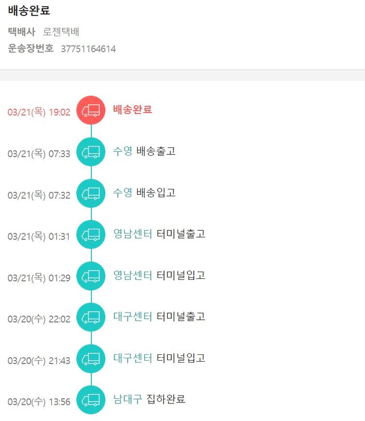Click the 03/21(목) 19:02 timestamp
The height and width of the screenshot is (421, 365).
click(x=39, y=112)
